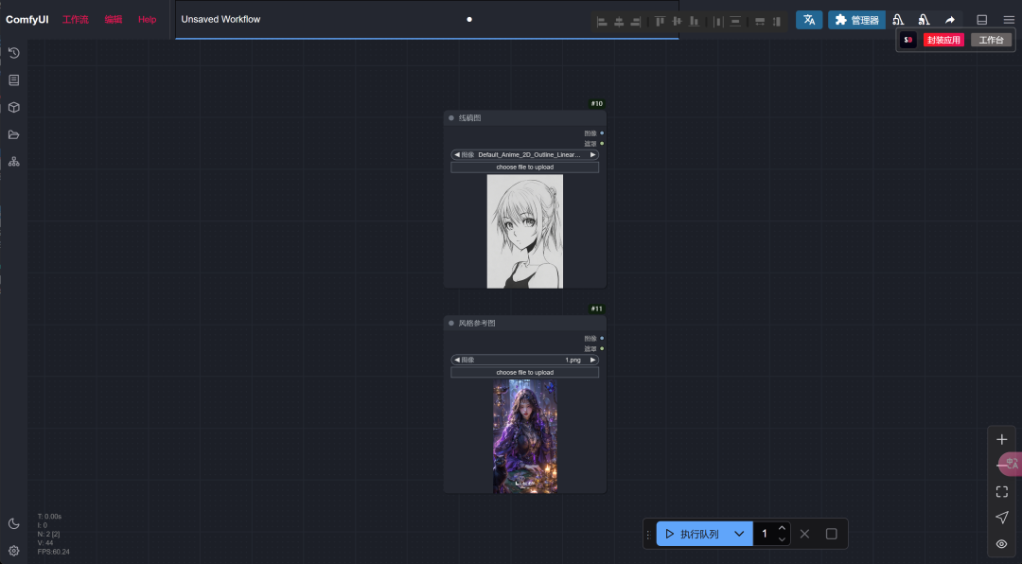Click the distribute horizontally icon

click(718, 22)
